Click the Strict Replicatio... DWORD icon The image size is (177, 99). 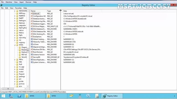click(x=32, y=60)
